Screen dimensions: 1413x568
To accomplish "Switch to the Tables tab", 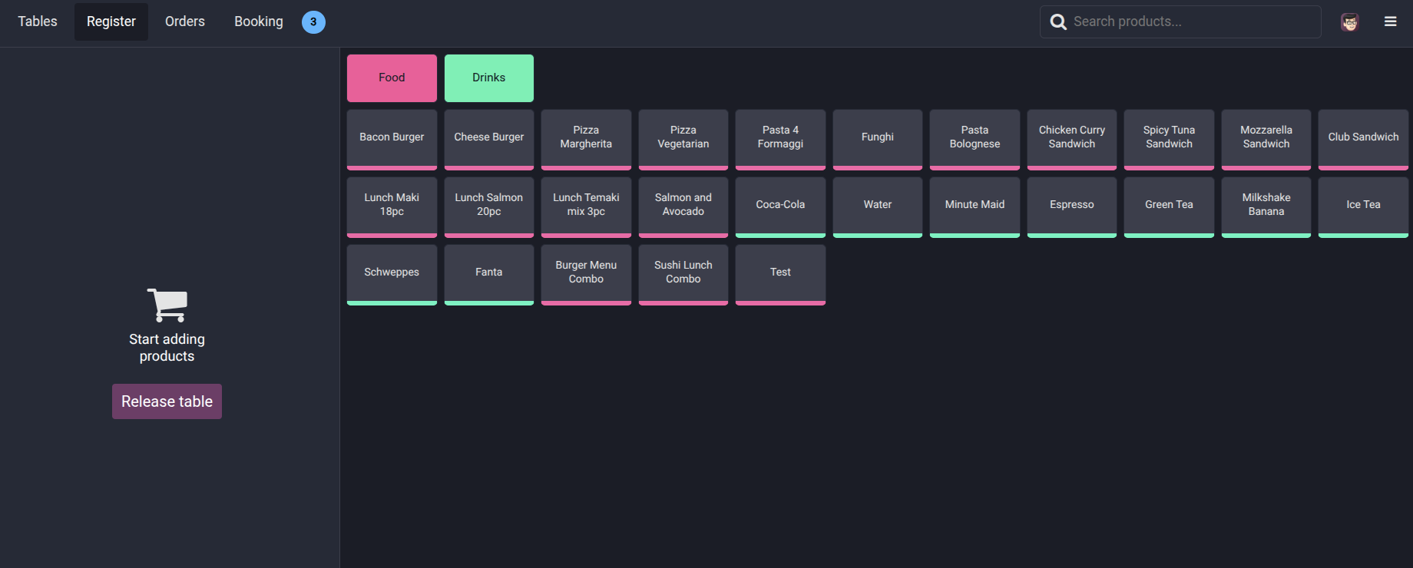I will 38,21.
